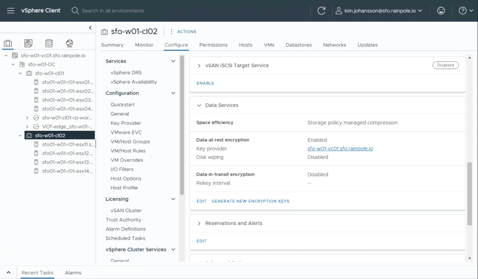The image size is (478, 279).
Task: Open the kim.johansson user account dropdown
Action: point(379,10)
